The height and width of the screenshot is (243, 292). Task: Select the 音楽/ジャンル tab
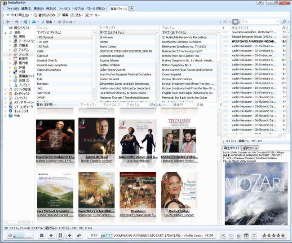click(x=119, y=9)
